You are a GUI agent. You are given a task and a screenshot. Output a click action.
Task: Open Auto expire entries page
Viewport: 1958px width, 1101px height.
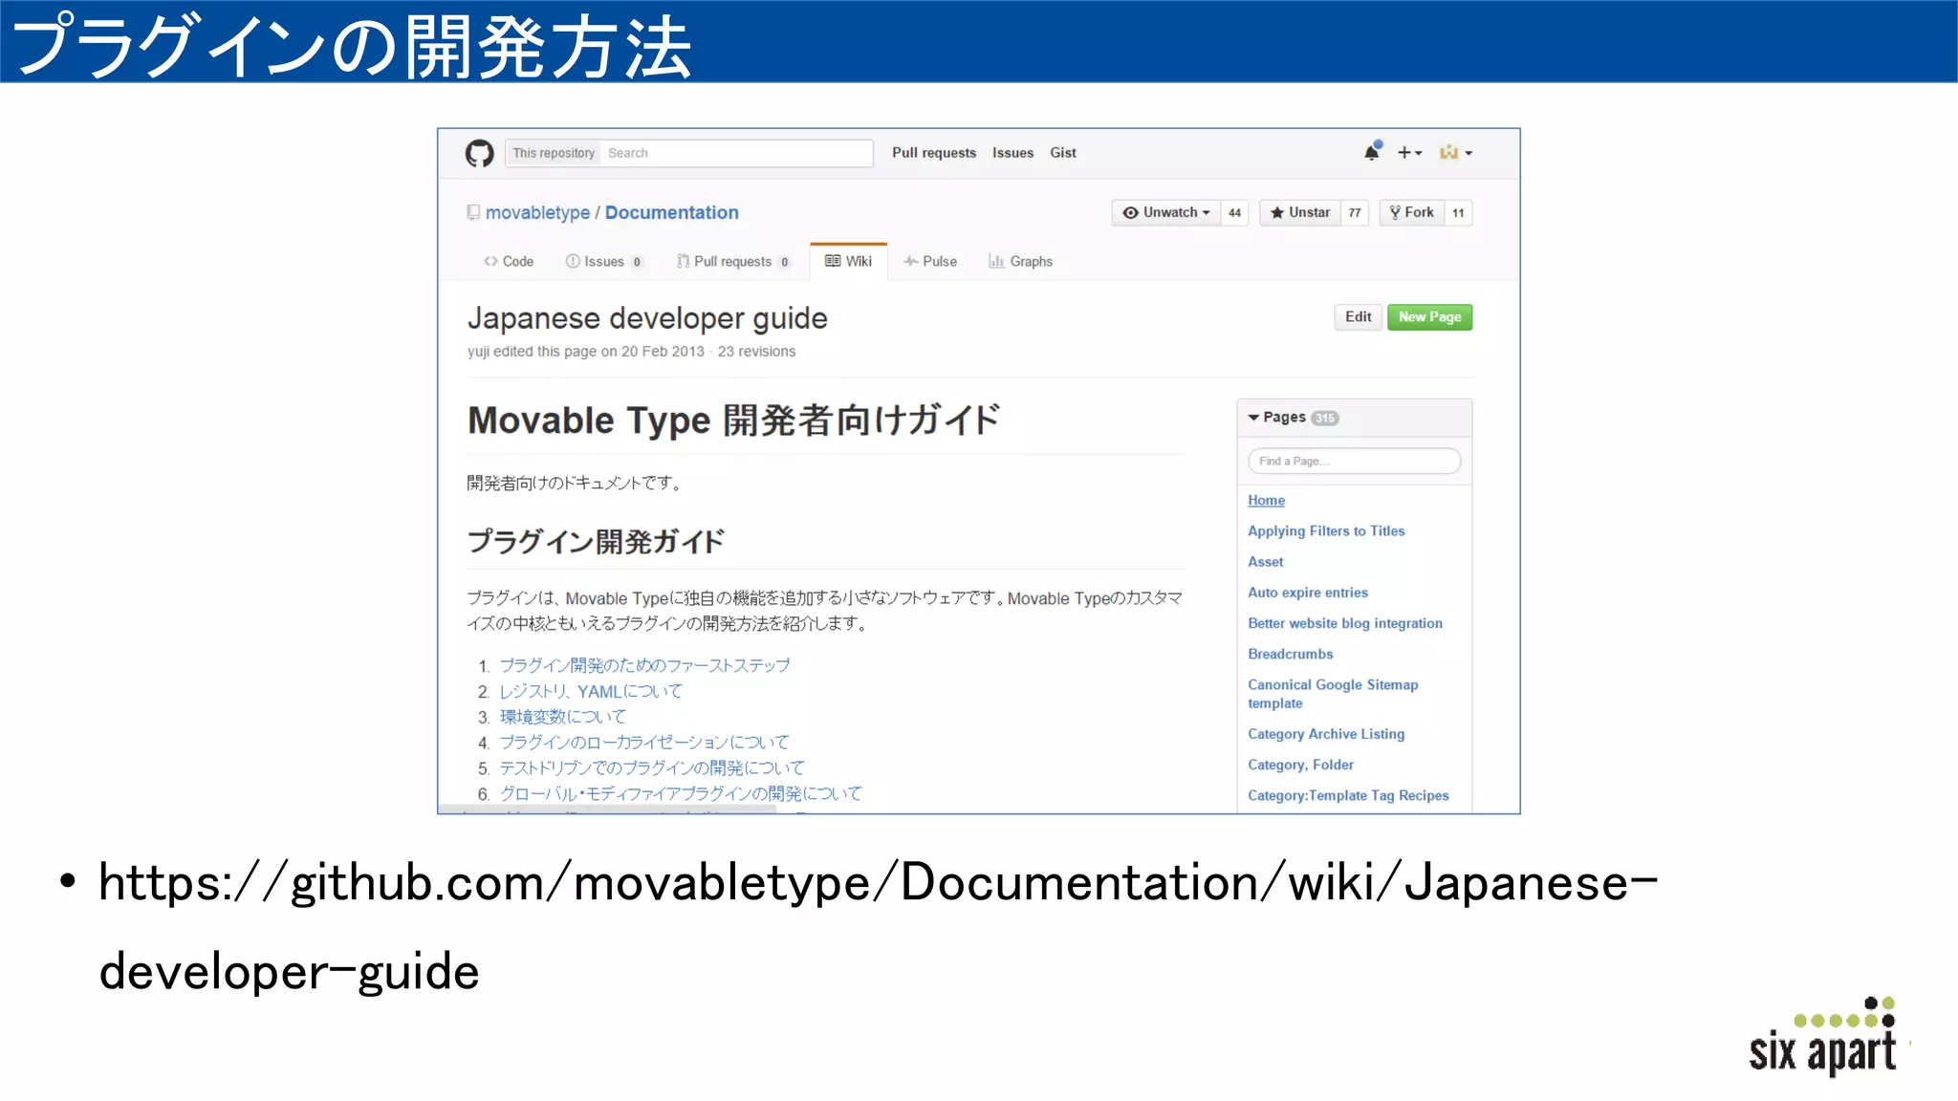tap(1307, 593)
